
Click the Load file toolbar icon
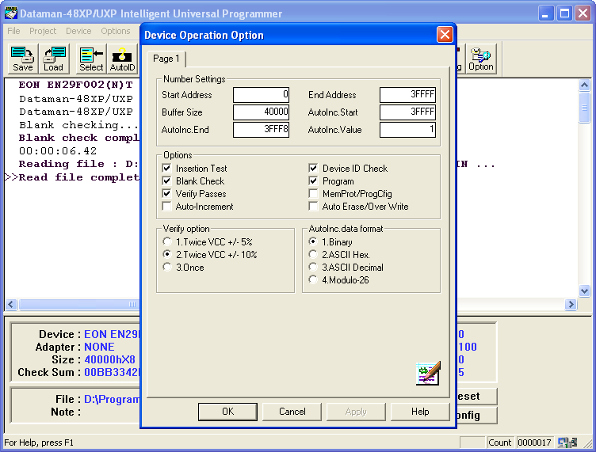[54, 59]
